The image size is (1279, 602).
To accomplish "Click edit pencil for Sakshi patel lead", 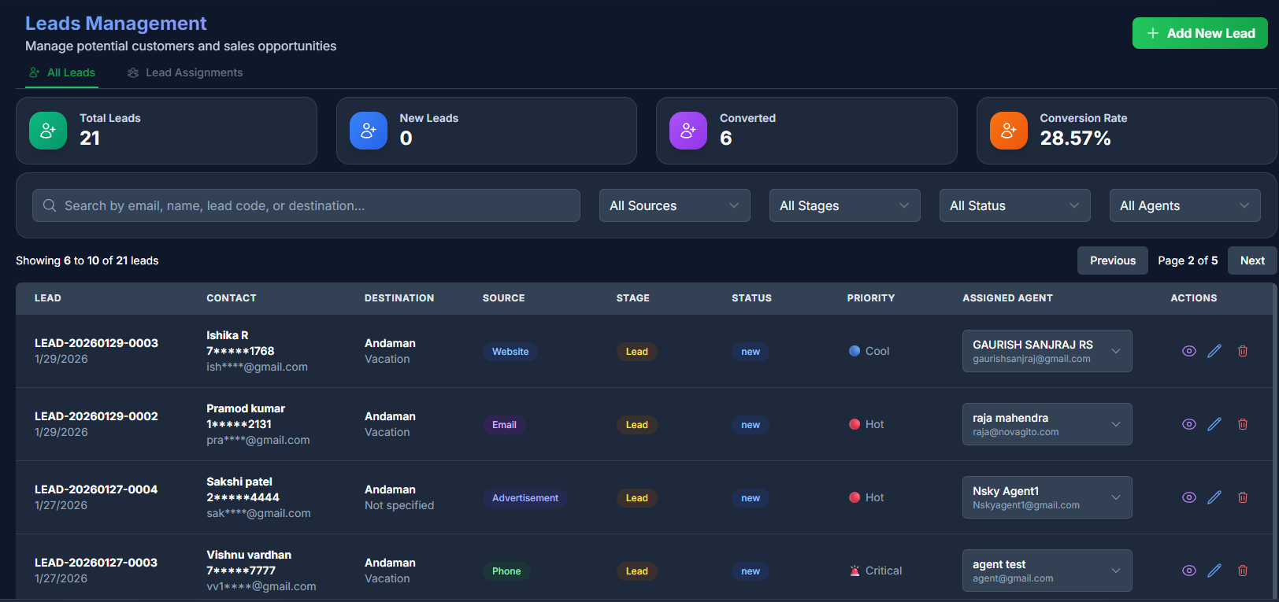I will (1214, 497).
